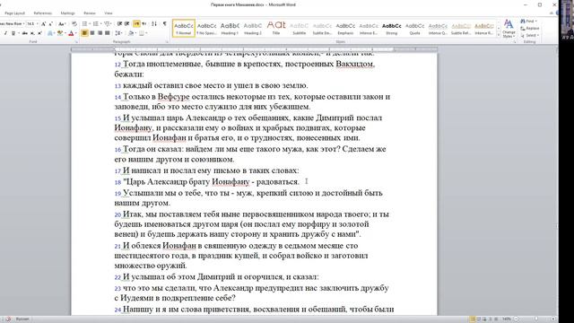Screen dimensions: 574x323
Task: Apply the Quote style
Action: tap(414, 28)
